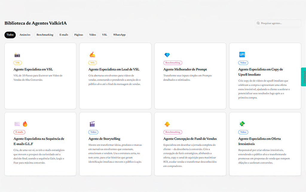Click the Biblioteca de Agentes ValkirIA heading

coord(36,23)
